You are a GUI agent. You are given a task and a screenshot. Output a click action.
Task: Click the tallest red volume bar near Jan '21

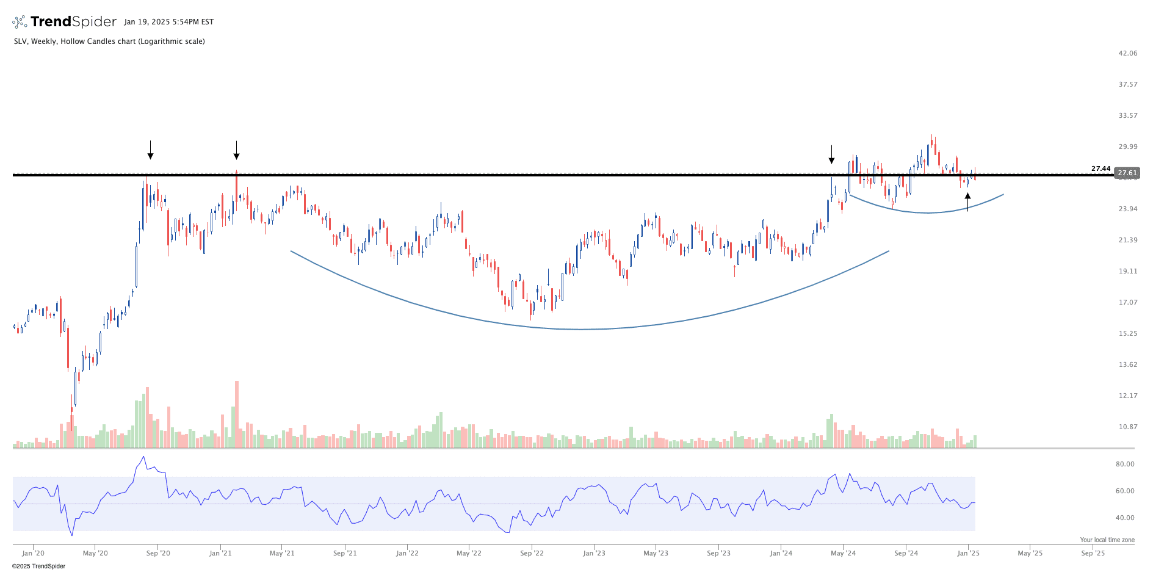(x=237, y=415)
